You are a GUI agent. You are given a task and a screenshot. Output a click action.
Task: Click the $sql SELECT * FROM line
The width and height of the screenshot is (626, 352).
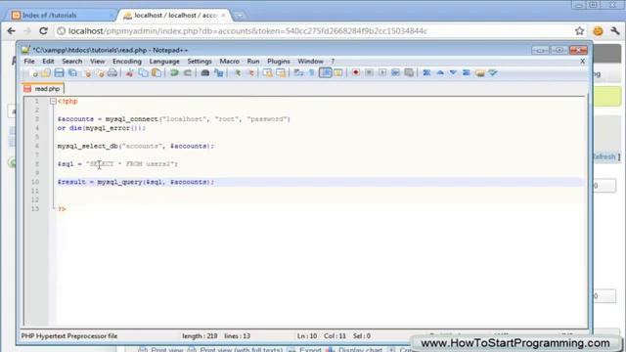coord(117,164)
